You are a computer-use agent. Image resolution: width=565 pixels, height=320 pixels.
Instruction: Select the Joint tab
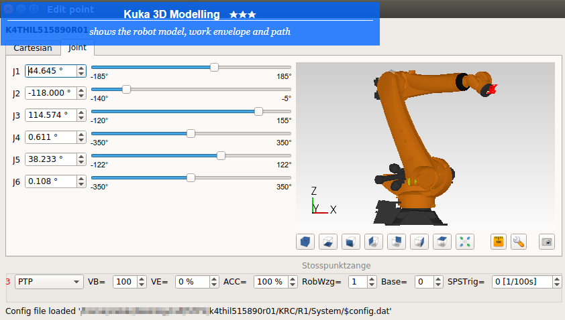[x=77, y=48]
